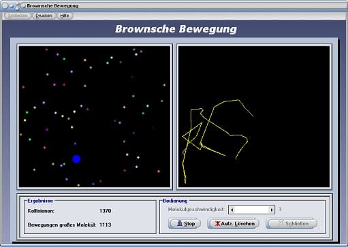Click the greyed-out Schließen button in Bedienung

(x=291, y=223)
